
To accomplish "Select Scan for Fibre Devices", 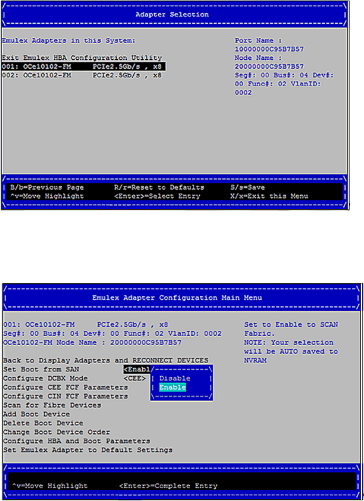I will (52, 405).
